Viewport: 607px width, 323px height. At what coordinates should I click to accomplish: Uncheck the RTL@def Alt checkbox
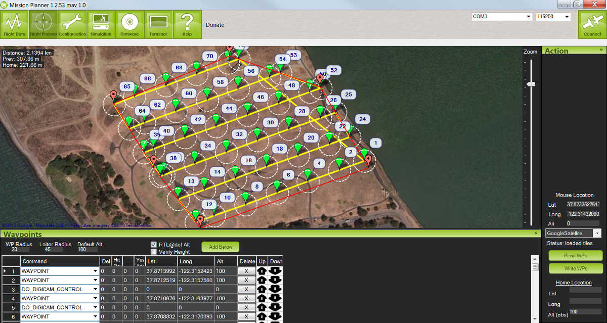coord(154,245)
